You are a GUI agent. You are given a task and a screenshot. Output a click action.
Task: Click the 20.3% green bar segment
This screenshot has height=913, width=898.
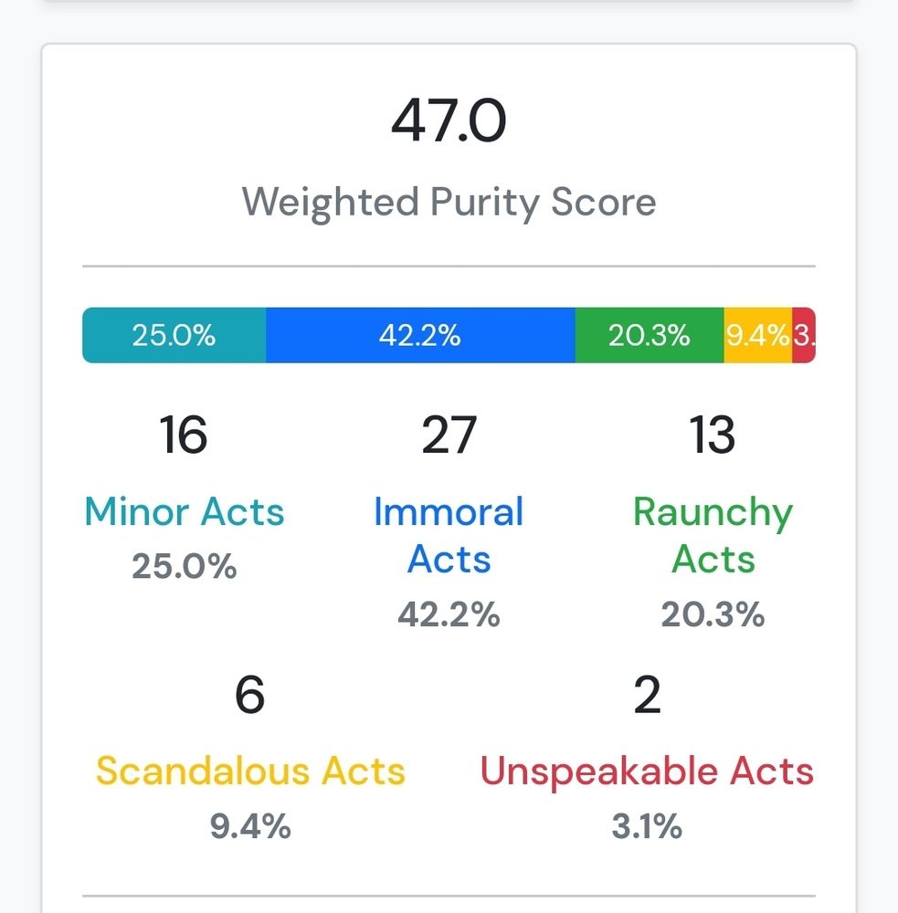coord(650,335)
